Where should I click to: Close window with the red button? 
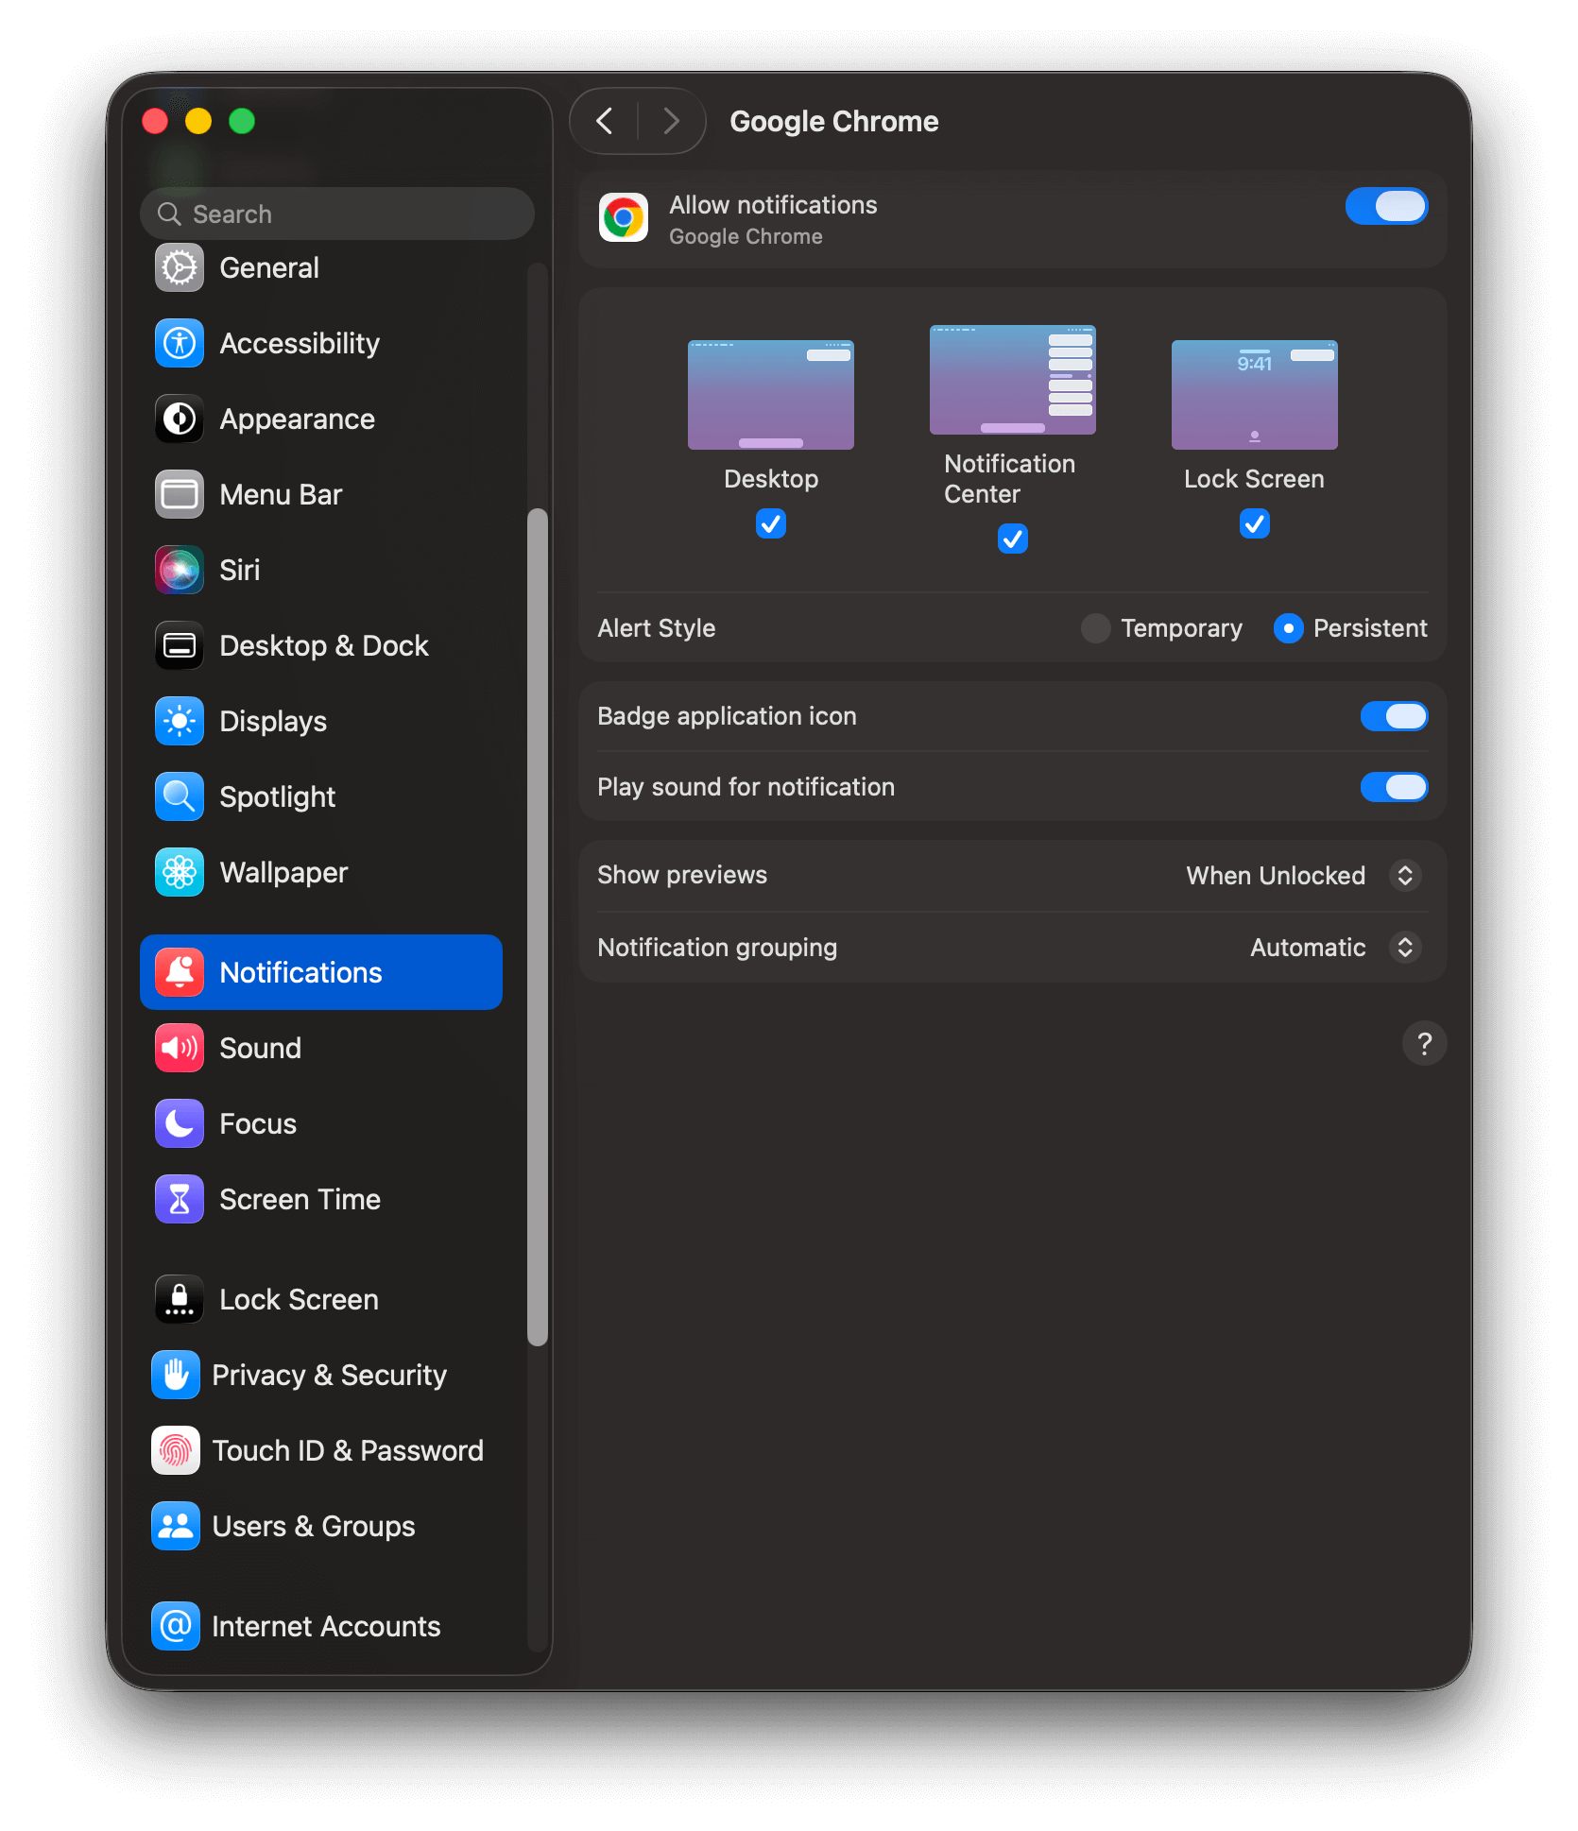[155, 121]
